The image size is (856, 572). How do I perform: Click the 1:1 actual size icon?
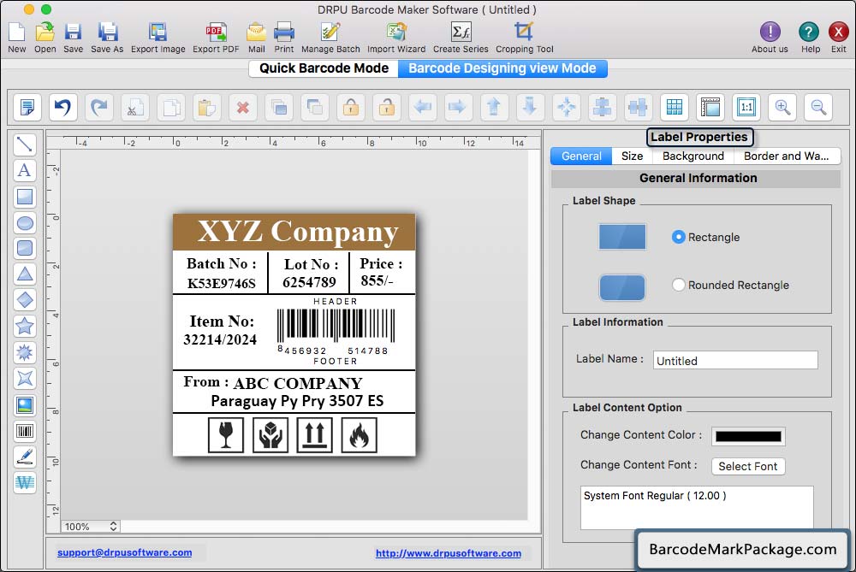(x=746, y=107)
